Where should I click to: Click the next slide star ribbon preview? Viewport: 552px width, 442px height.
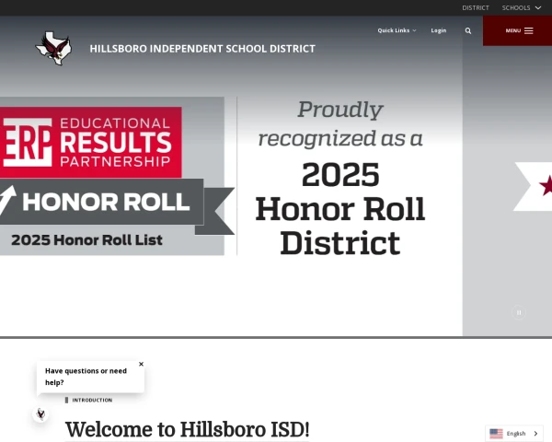(x=533, y=186)
